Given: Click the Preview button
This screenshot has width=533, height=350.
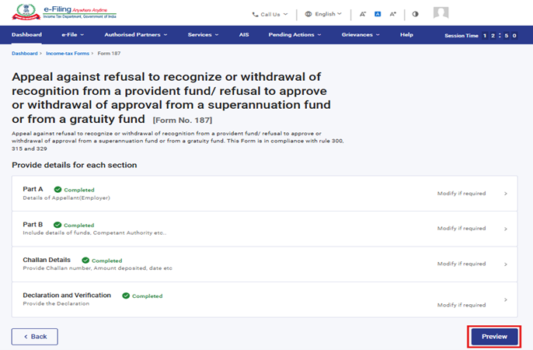Looking at the screenshot, I should pos(494,337).
